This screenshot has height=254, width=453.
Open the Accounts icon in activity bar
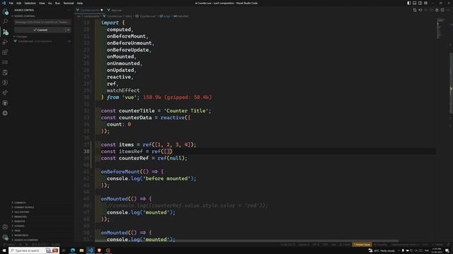click(x=5, y=227)
